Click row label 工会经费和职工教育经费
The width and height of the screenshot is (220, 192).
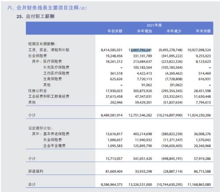49,96
